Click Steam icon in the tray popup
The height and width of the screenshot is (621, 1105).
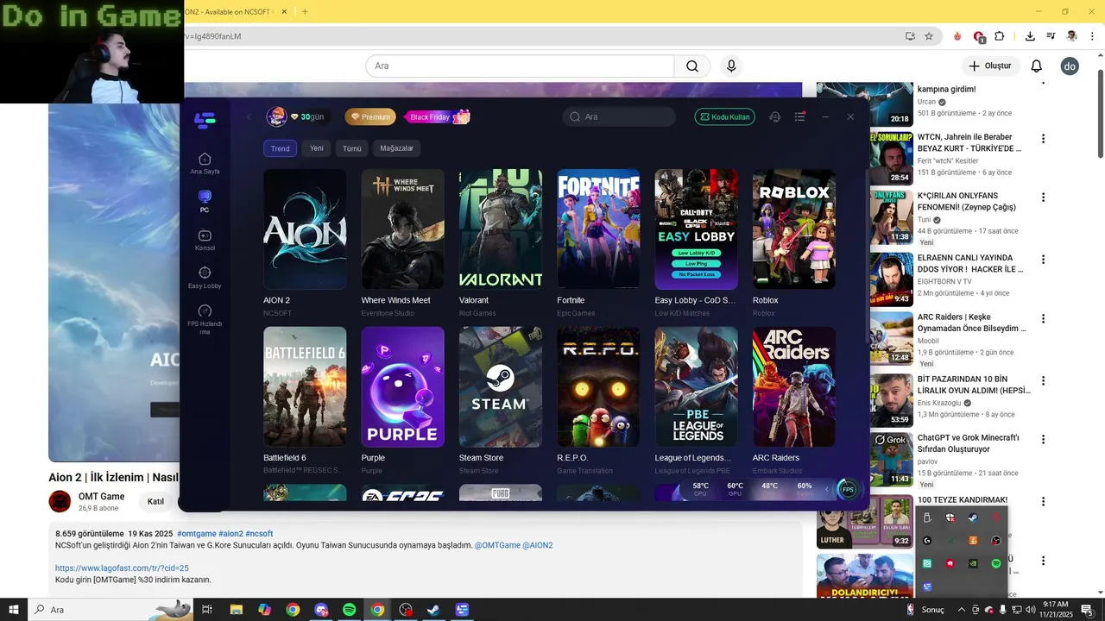click(x=973, y=517)
